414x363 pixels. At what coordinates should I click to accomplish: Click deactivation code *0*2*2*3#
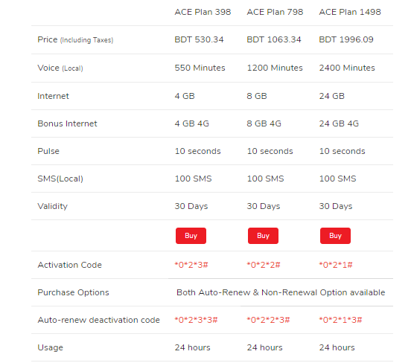268,320
